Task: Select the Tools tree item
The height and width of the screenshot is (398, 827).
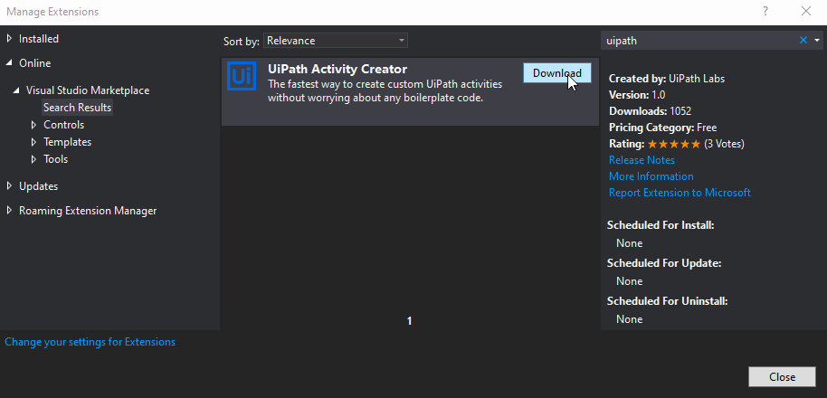Action: click(56, 158)
